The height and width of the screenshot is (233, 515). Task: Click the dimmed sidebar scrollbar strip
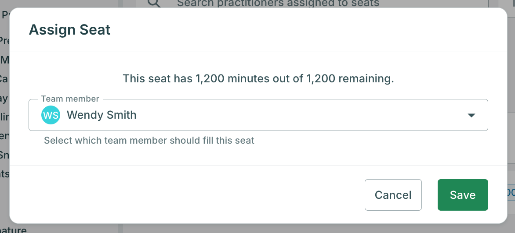120,229
